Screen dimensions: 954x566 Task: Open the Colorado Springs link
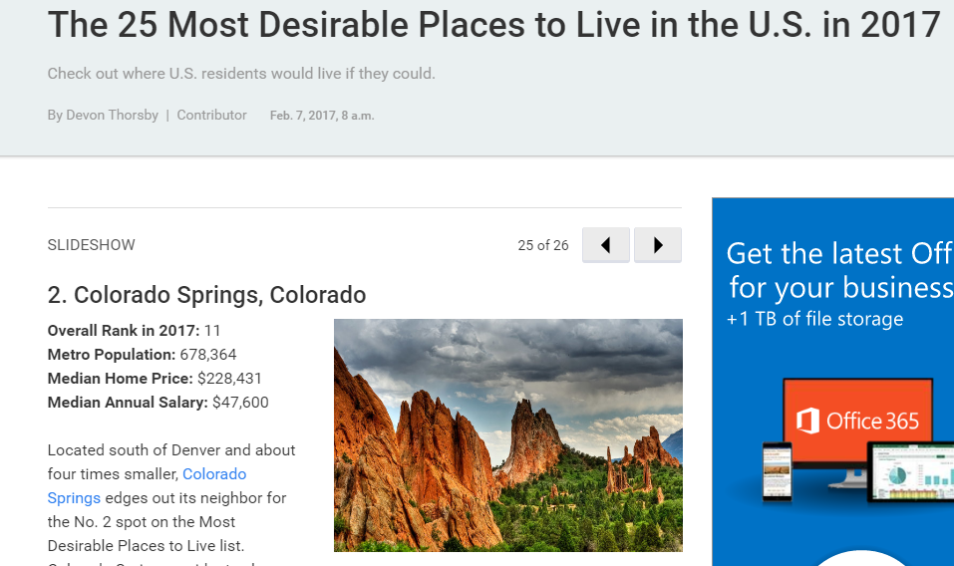pyautogui.click(x=147, y=485)
